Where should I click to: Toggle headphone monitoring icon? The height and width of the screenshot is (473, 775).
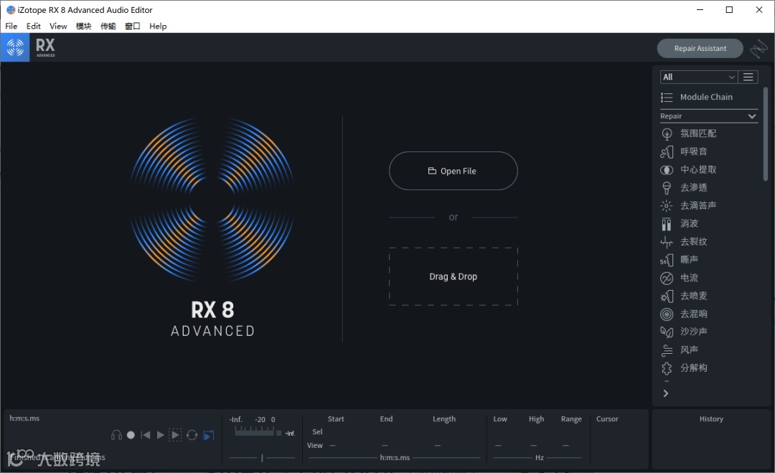[x=117, y=435]
